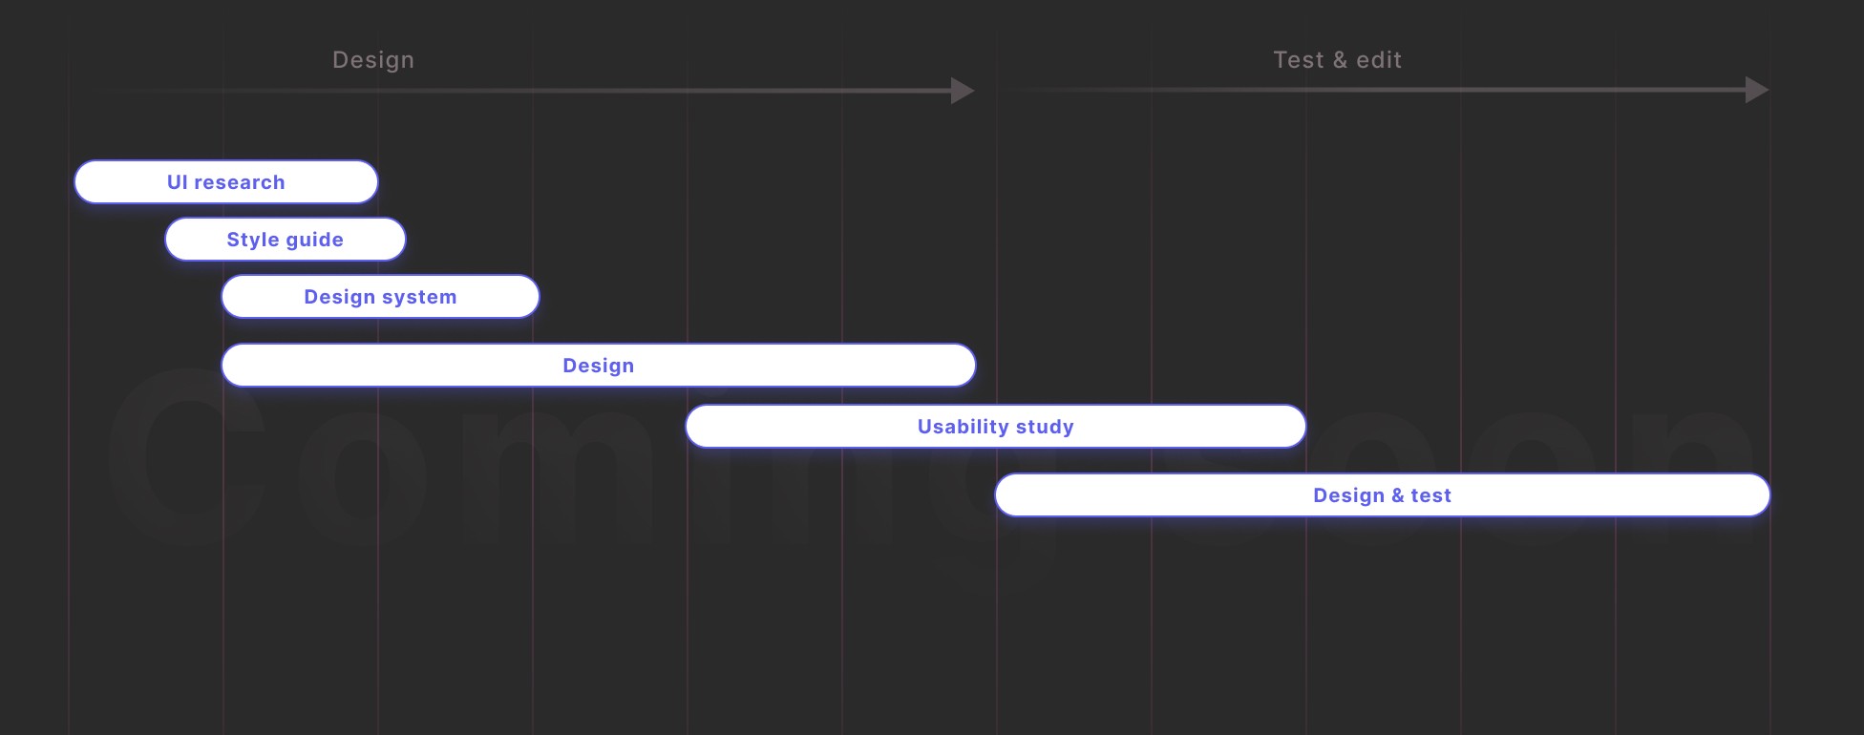Select the UI research task bar
This screenshot has height=735, width=1864.
[x=226, y=181]
